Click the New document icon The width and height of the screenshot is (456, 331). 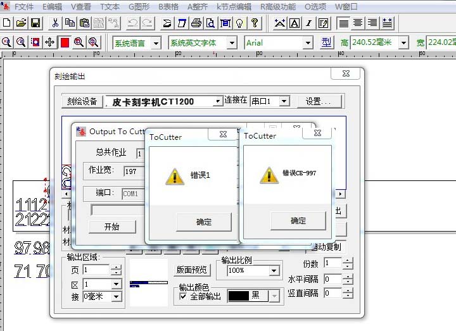tap(7, 23)
